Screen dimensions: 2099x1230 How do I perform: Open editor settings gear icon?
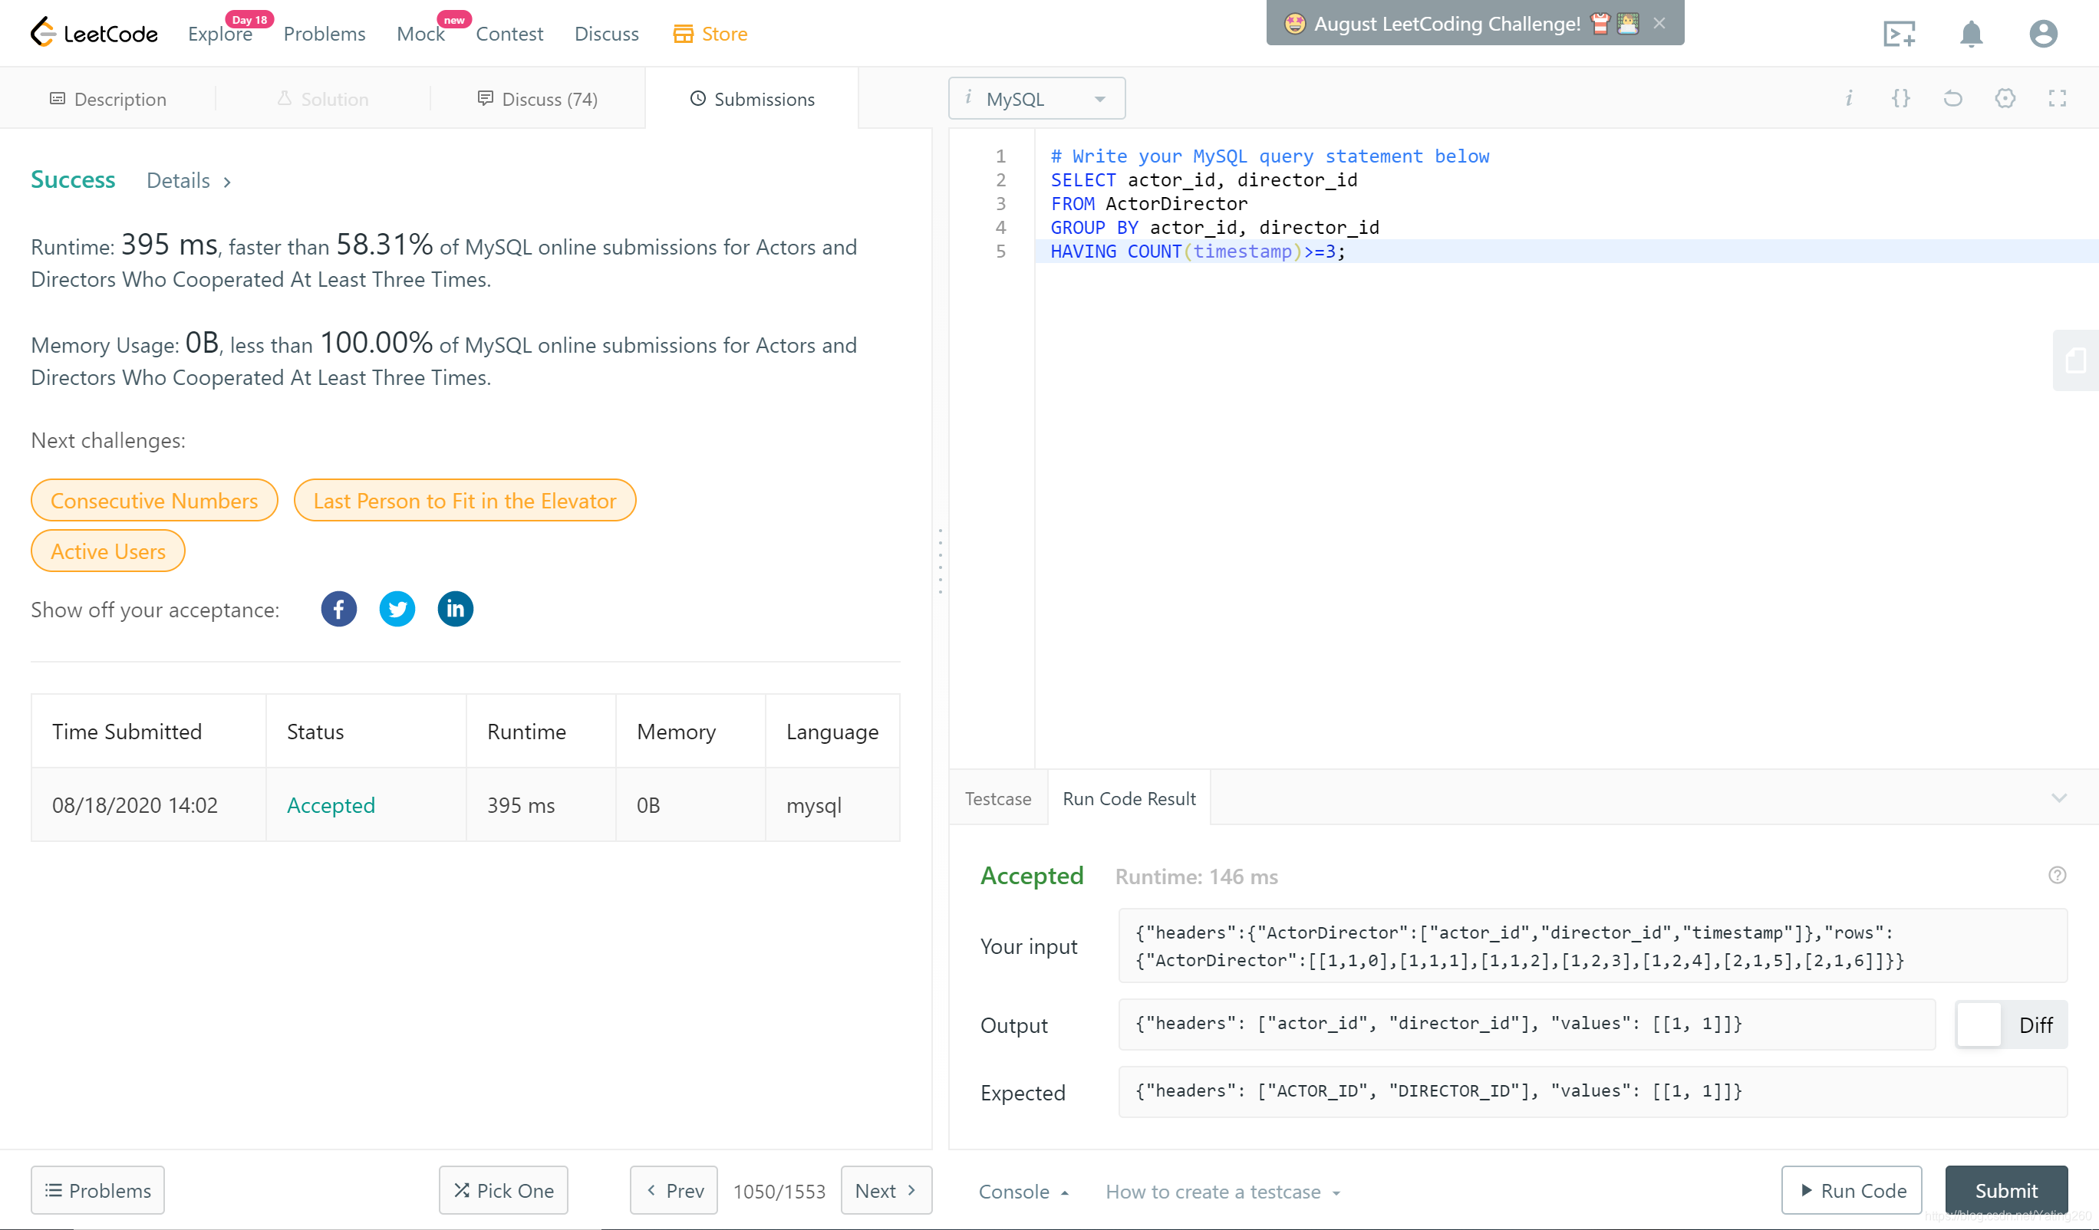click(x=2005, y=98)
